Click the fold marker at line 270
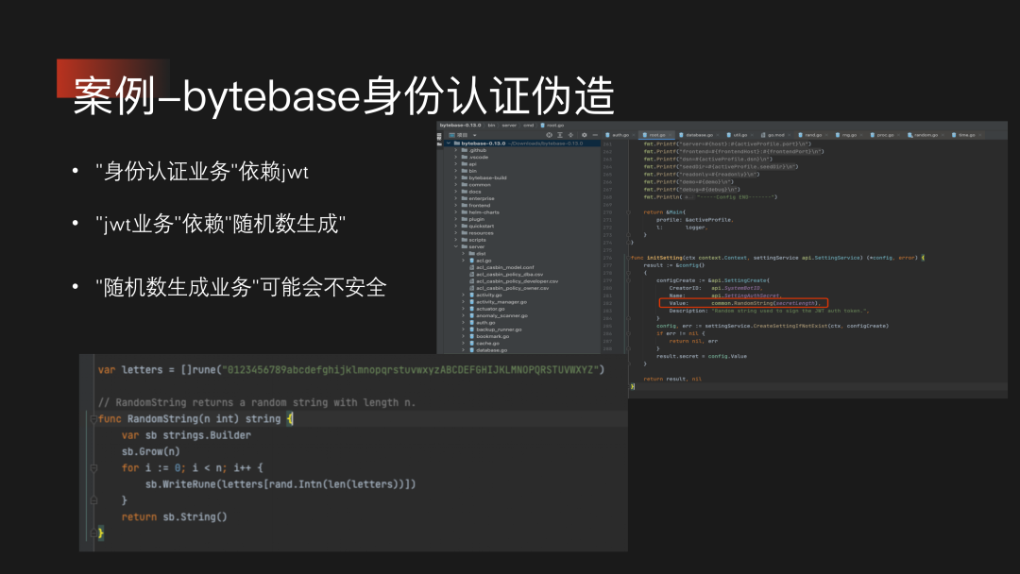The image size is (1020, 574). [x=628, y=212]
